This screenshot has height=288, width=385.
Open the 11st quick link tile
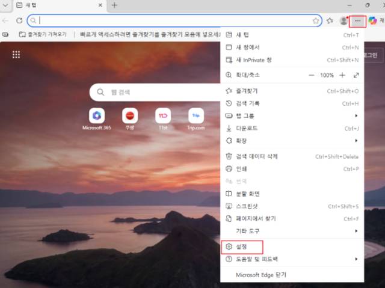(163, 119)
